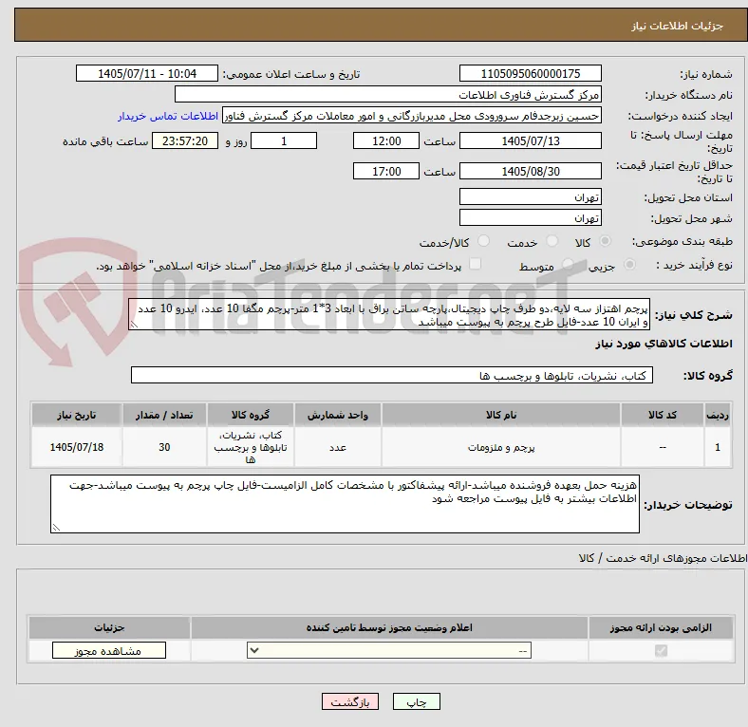The image size is (748, 727).
Task: Click the پرچم و ملزومات item cell
Action: [501, 447]
